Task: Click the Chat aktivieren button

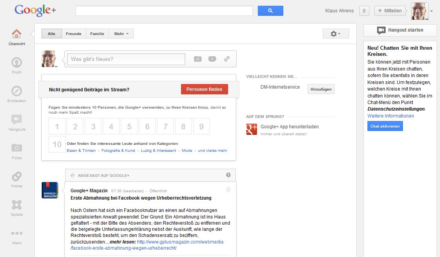Action: [x=385, y=126]
